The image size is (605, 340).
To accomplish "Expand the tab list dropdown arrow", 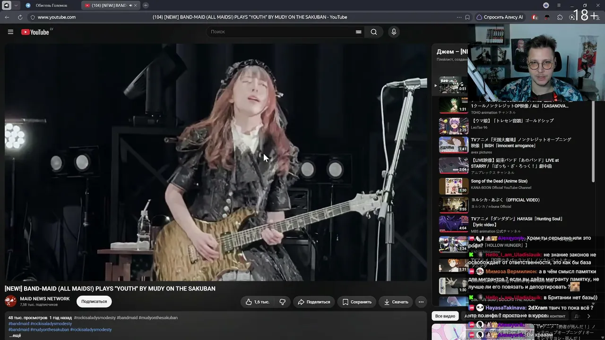I will 16,5.
